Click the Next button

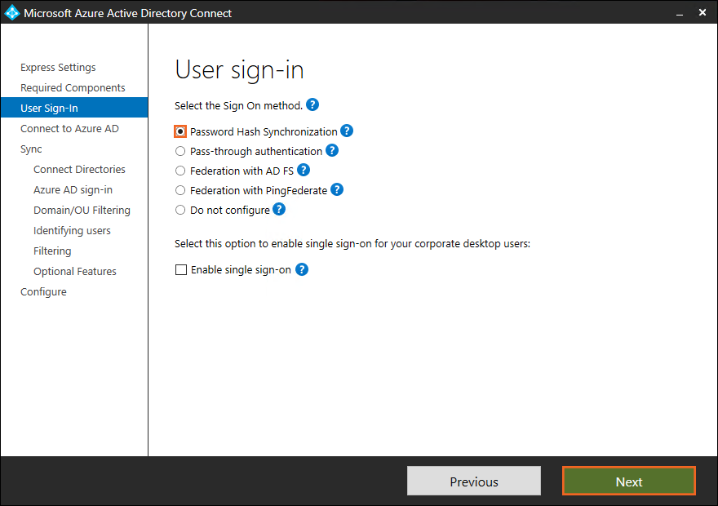pyautogui.click(x=628, y=482)
